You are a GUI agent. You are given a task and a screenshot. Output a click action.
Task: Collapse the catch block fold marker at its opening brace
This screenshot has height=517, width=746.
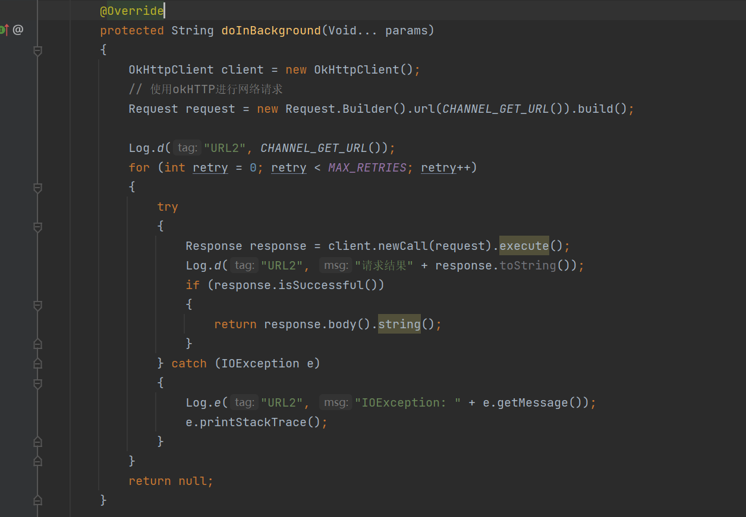tap(37, 384)
